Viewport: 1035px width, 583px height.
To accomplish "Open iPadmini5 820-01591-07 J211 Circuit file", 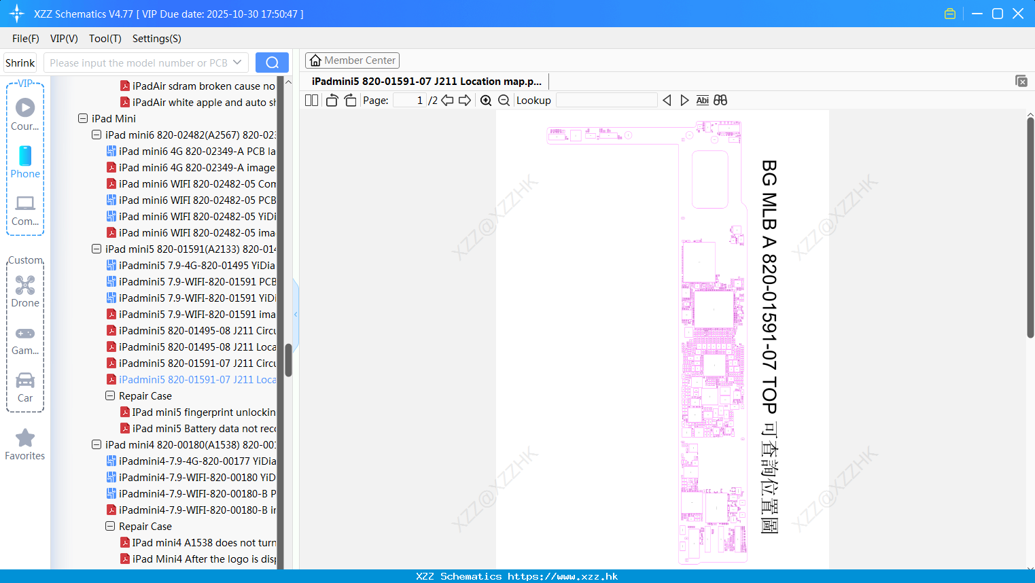I will click(x=190, y=363).
